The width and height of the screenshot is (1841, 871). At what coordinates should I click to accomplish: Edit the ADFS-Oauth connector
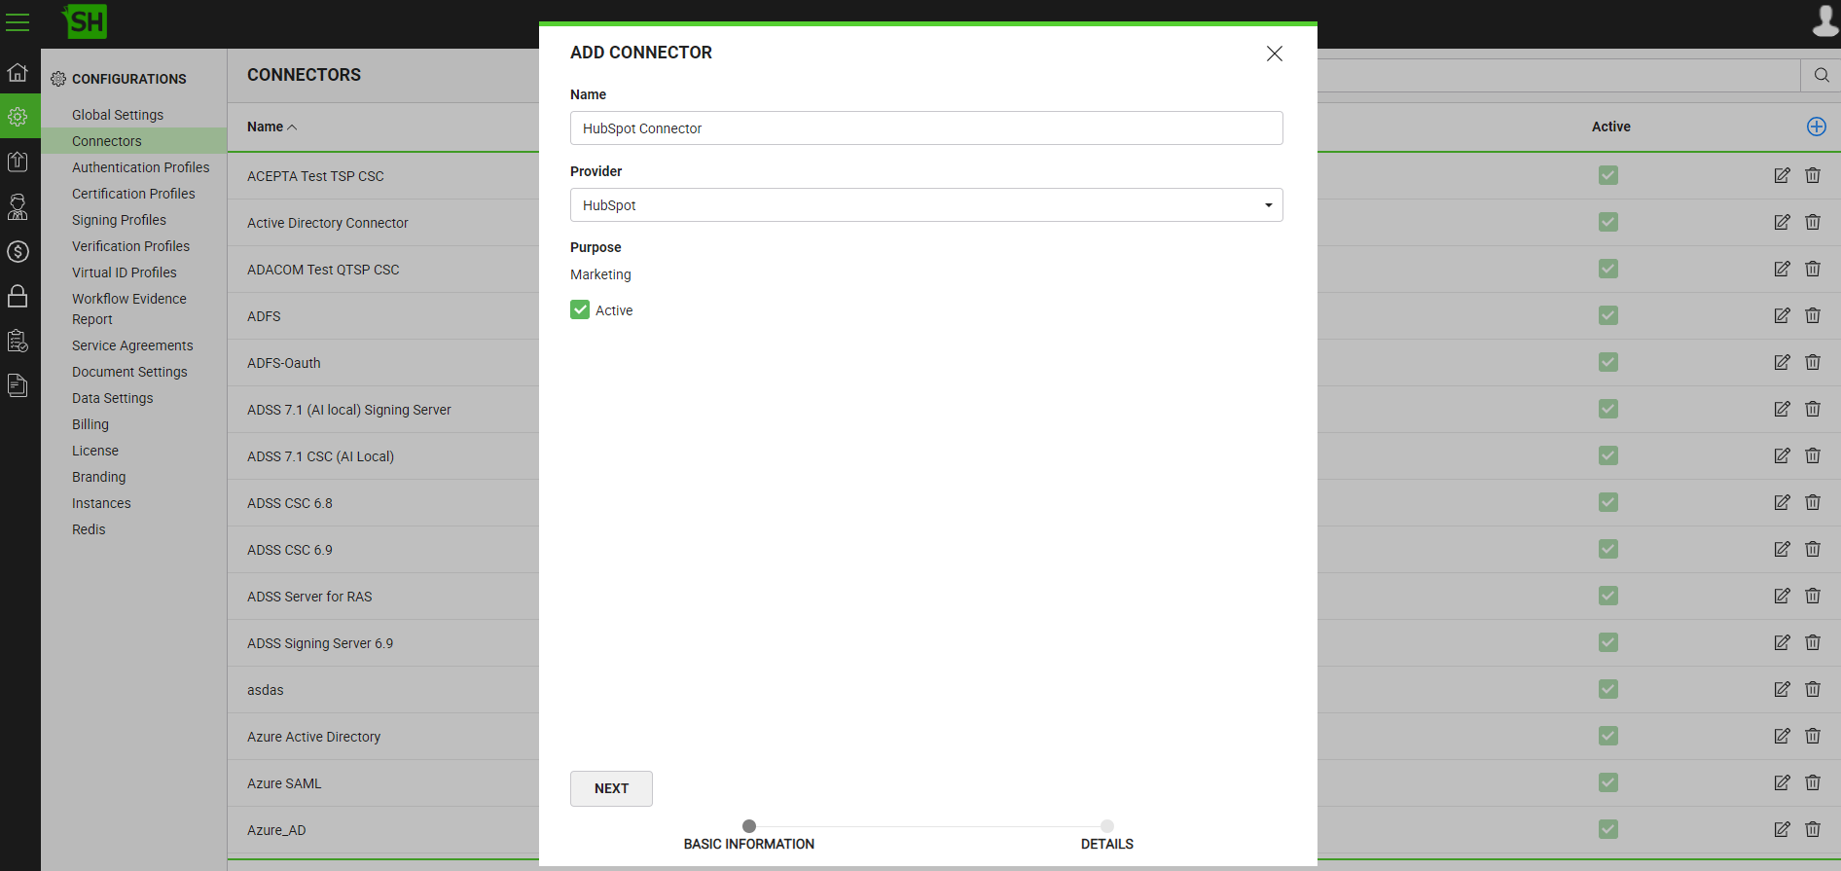coord(1782,362)
